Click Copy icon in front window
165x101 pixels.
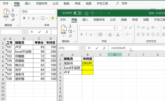pos(70,31)
